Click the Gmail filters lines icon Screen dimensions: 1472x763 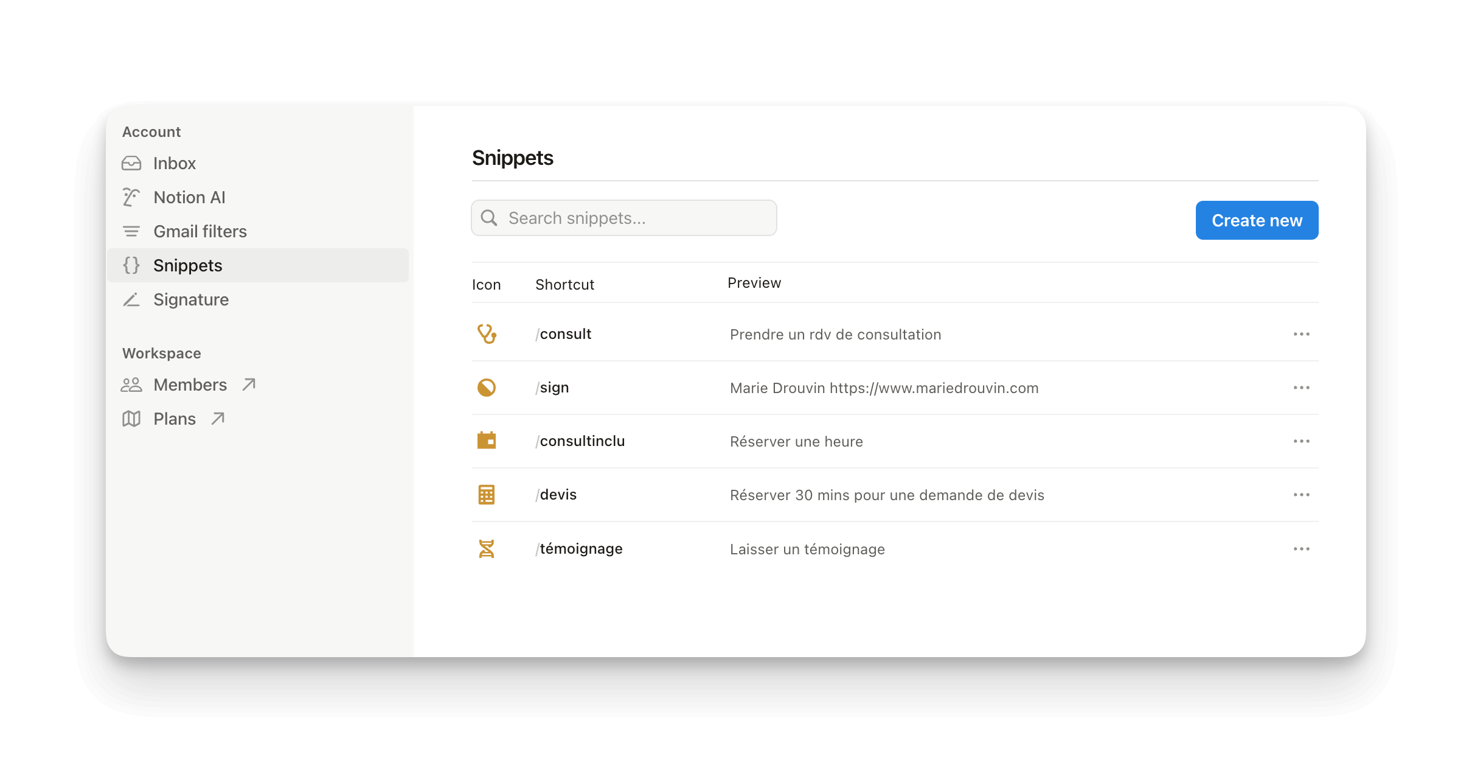click(131, 231)
